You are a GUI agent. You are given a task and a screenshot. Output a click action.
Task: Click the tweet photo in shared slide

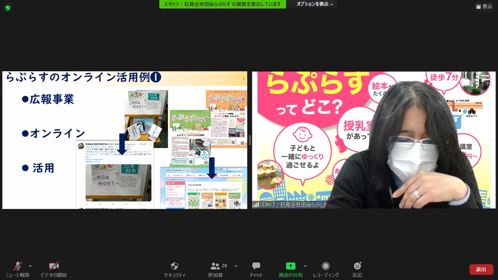[x=118, y=183]
